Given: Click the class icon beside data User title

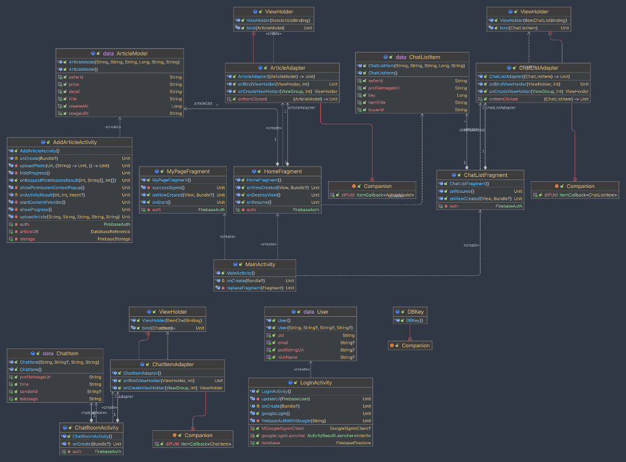Looking at the screenshot, I should click(x=294, y=312).
